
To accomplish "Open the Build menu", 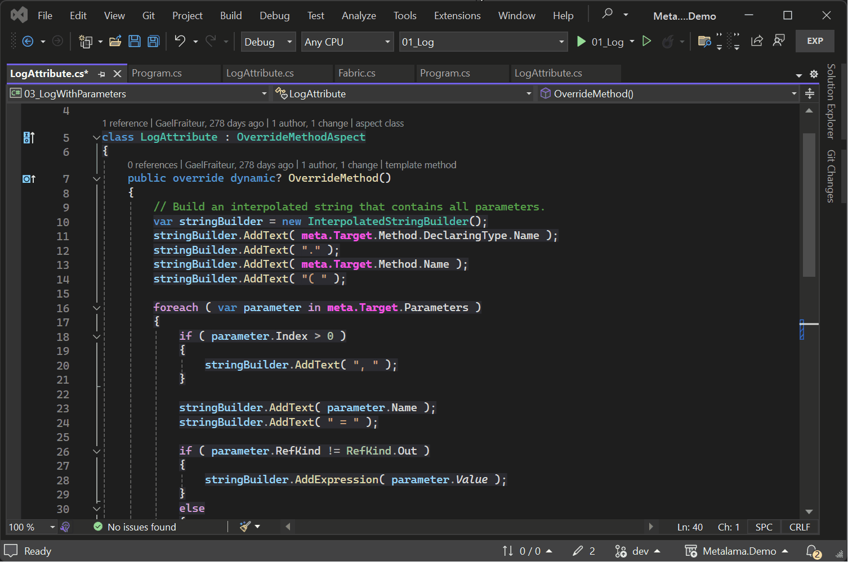I will pyautogui.click(x=231, y=16).
